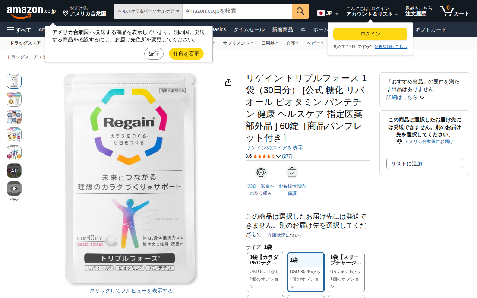477x298 pixels.
Task: Follow the 新規登録はこちら link
Action: coord(391,47)
